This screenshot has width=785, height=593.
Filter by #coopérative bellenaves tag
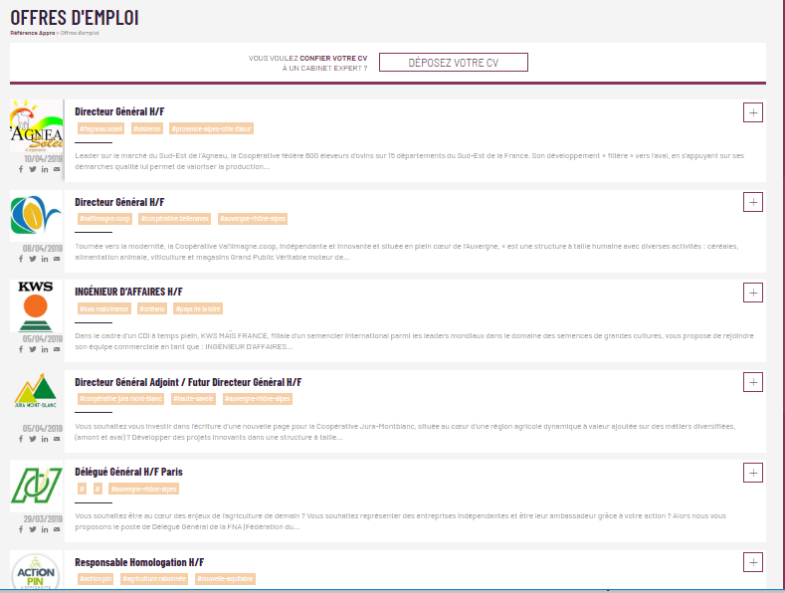(x=175, y=219)
